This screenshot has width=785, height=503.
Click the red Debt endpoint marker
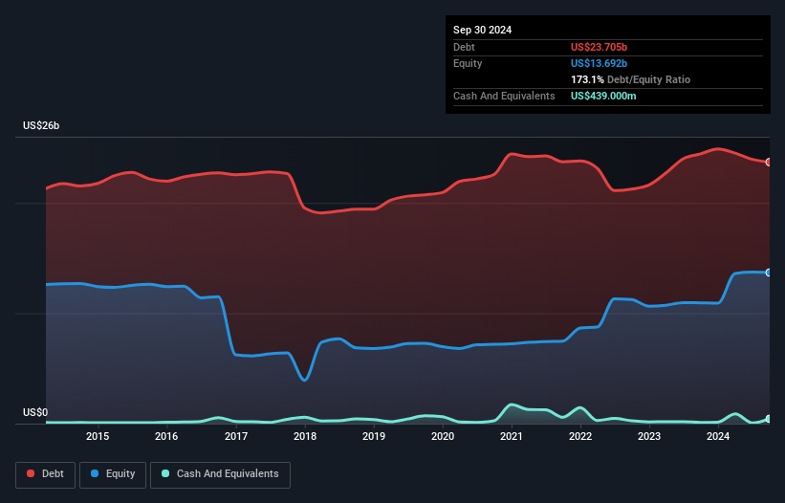click(769, 163)
